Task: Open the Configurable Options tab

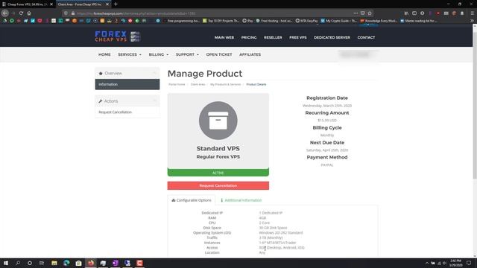Action: pos(192,200)
